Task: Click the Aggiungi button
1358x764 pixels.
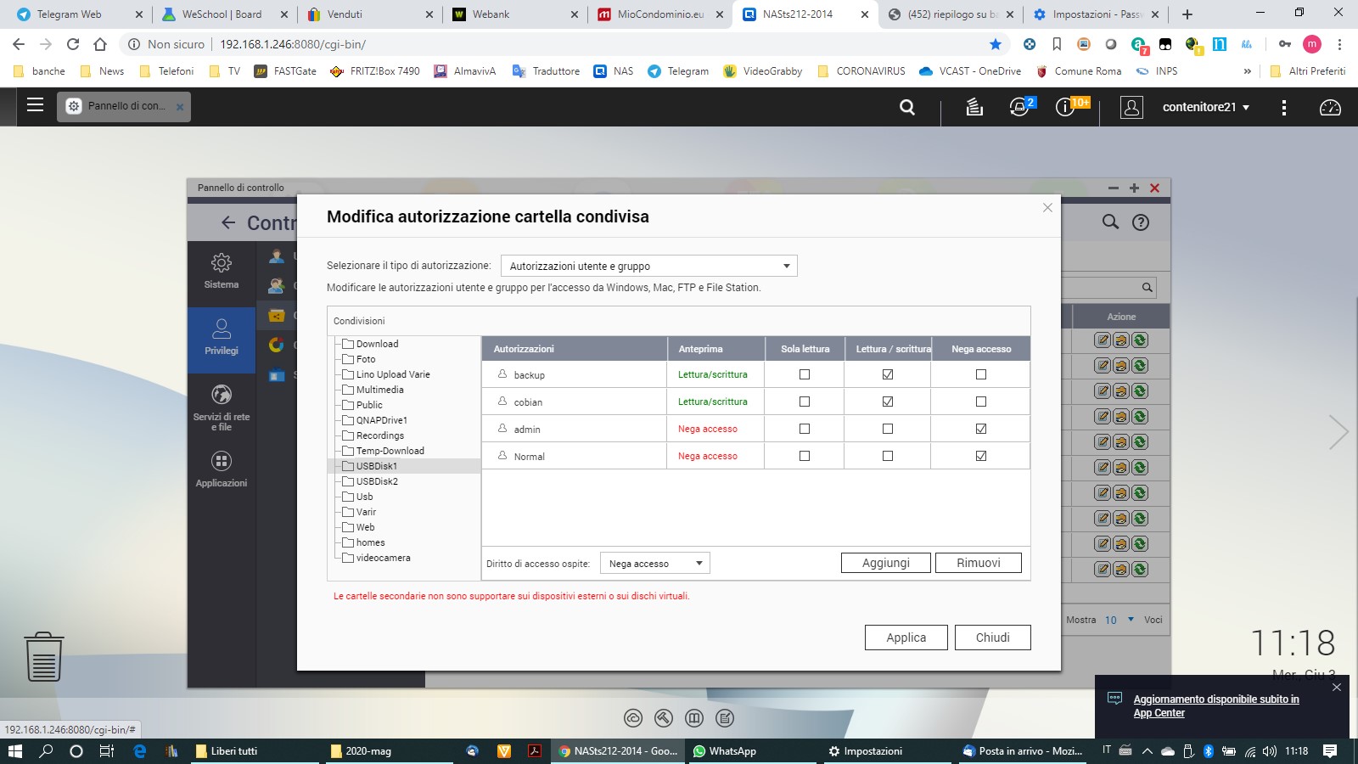Action: tap(885, 563)
